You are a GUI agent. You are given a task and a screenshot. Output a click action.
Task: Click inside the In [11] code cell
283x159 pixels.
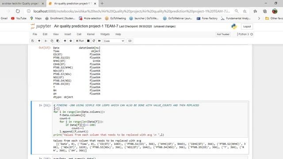[x=150, y=120]
